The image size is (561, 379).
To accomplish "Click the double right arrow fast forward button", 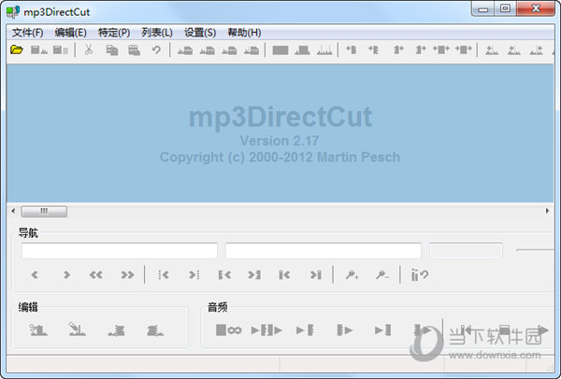I will 127,274.
